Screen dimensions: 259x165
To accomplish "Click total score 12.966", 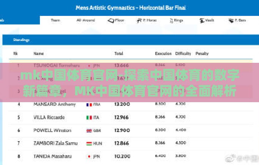I will 121,117.
